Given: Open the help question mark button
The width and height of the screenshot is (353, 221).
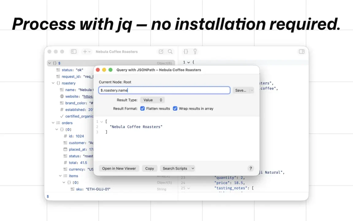Looking at the screenshot, I should coord(251,169).
